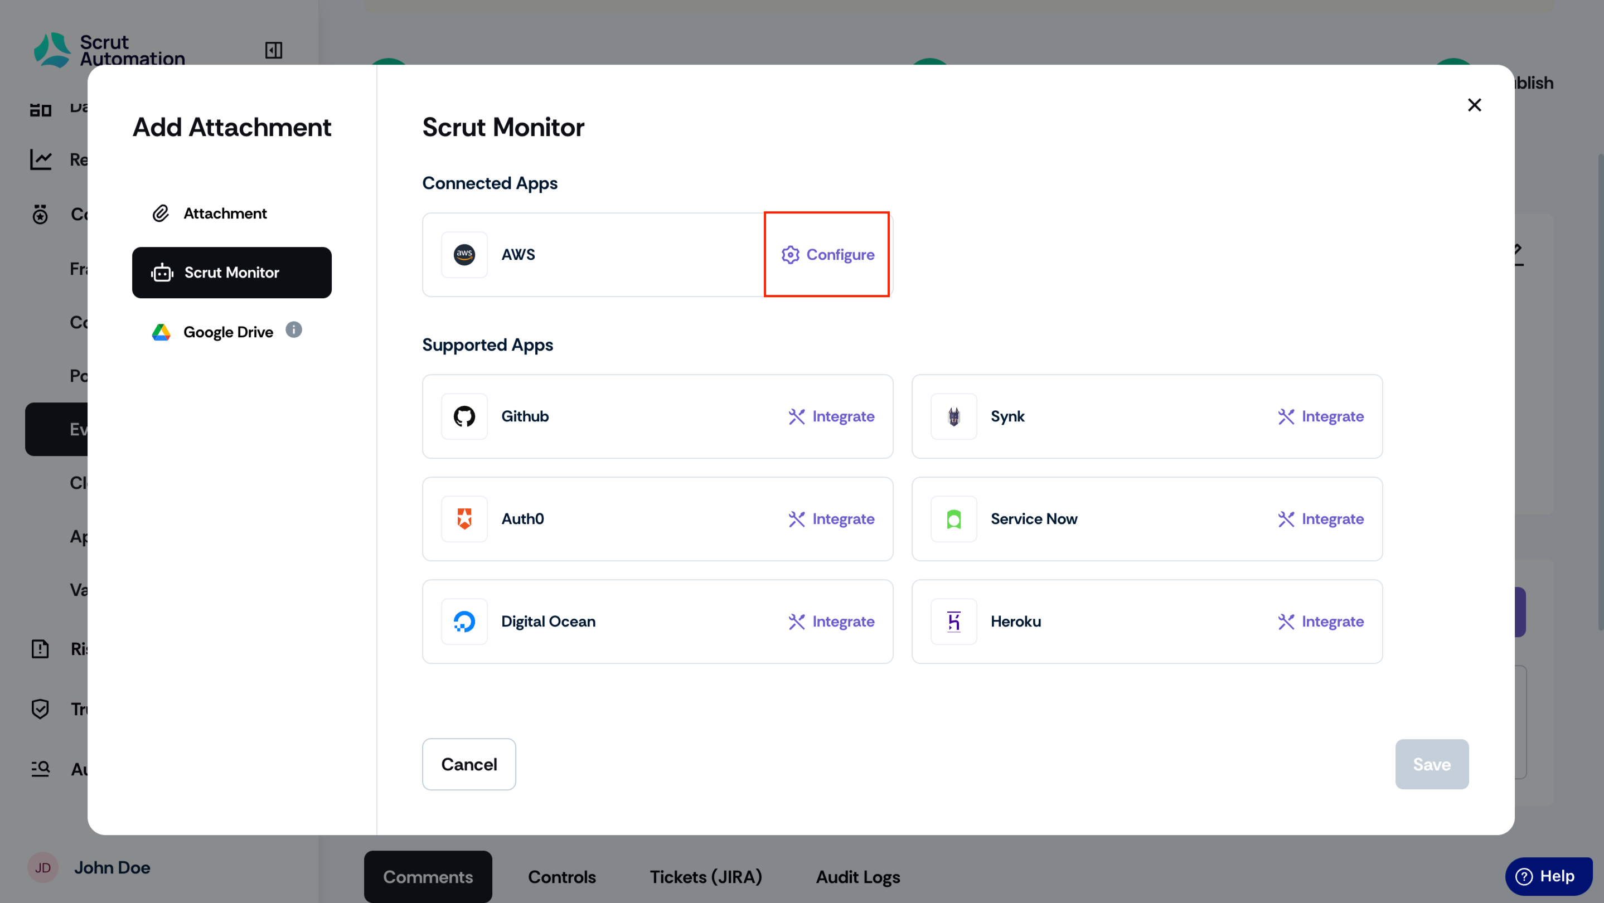Click the Auth0 shield icon
The height and width of the screenshot is (903, 1604).
[x=464, y=519]
